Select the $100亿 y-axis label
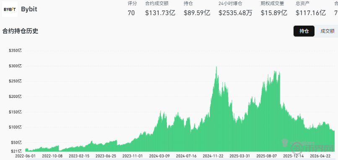Viewport: 338px width, 160px height. coord(15,127)
